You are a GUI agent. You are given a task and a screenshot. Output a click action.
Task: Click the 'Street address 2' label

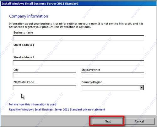24,57
